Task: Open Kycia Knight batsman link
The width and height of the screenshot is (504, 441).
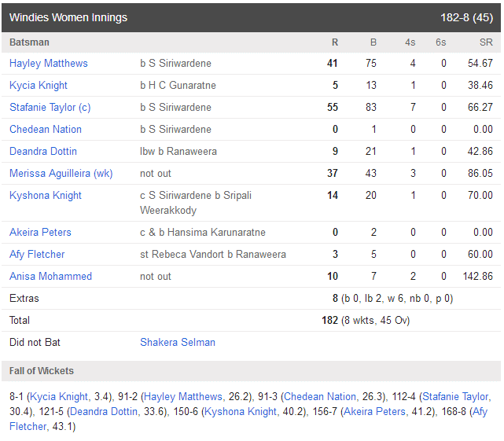Action: tap(39, 85)
